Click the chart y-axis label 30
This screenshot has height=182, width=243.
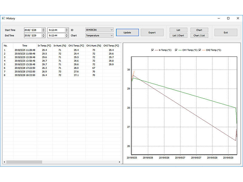pos(128,70)
